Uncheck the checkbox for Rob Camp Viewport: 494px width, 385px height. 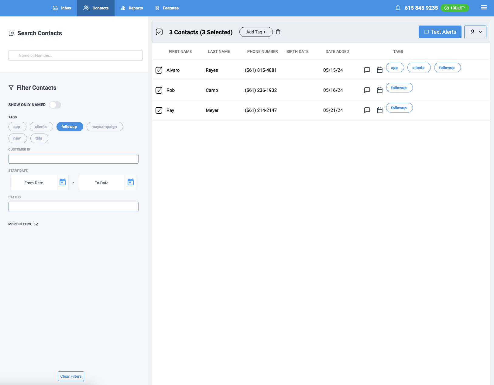tap(159, 90)
